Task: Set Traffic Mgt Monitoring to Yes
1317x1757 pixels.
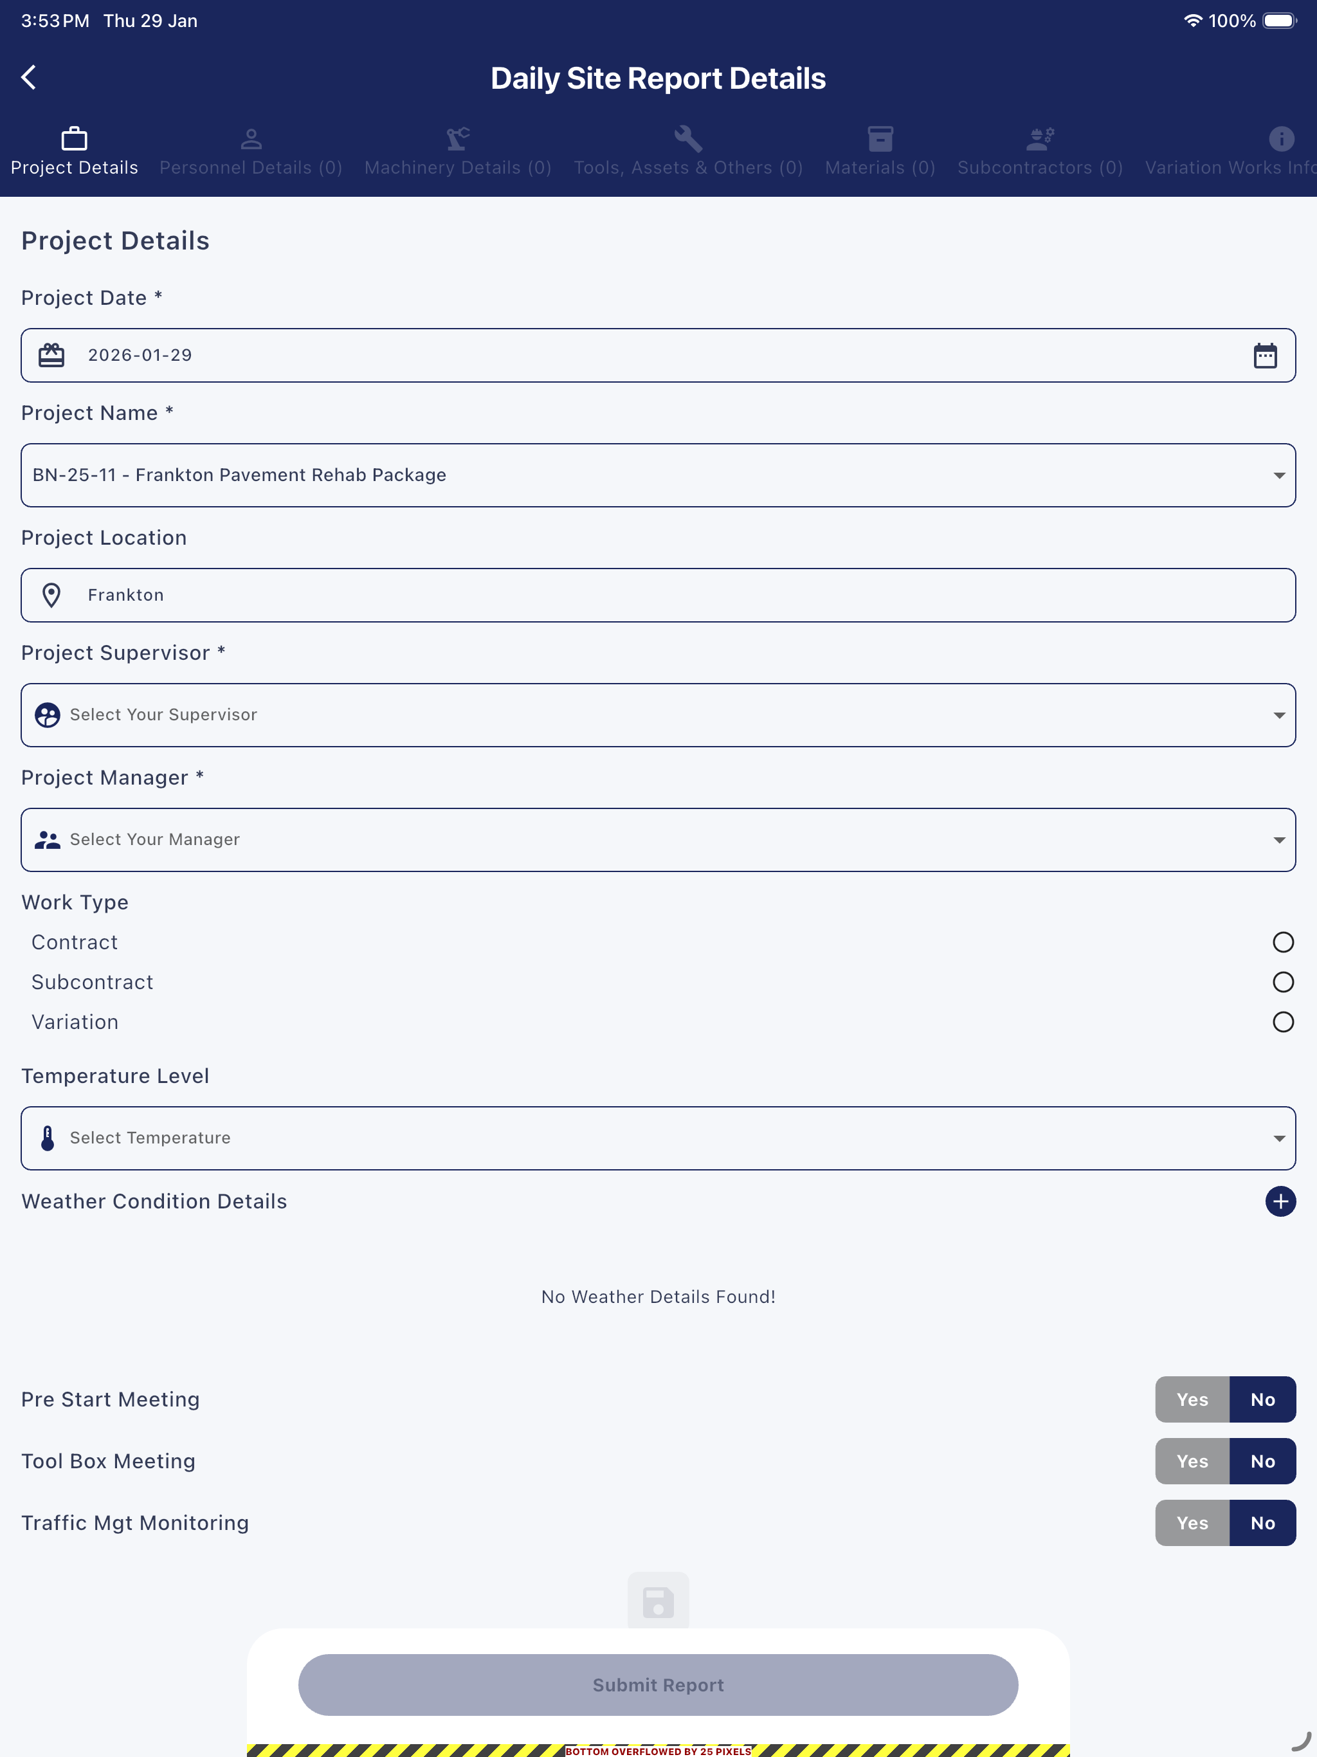Action: (x=1192, y=1523)
